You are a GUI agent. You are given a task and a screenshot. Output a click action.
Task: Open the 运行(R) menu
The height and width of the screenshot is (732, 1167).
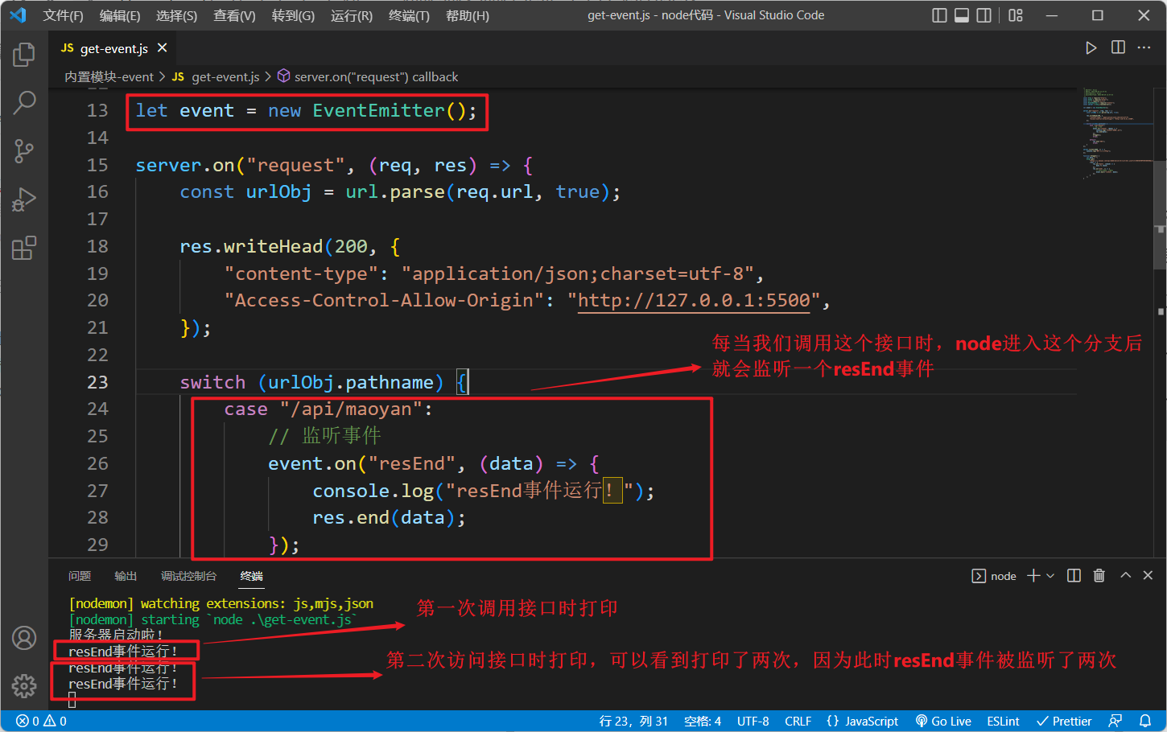tap(352, 15)
